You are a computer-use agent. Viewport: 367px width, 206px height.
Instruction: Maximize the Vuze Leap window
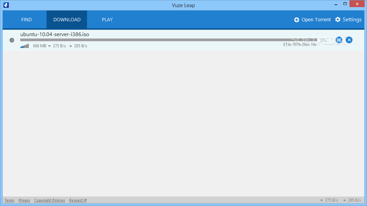tap(345, 4)
